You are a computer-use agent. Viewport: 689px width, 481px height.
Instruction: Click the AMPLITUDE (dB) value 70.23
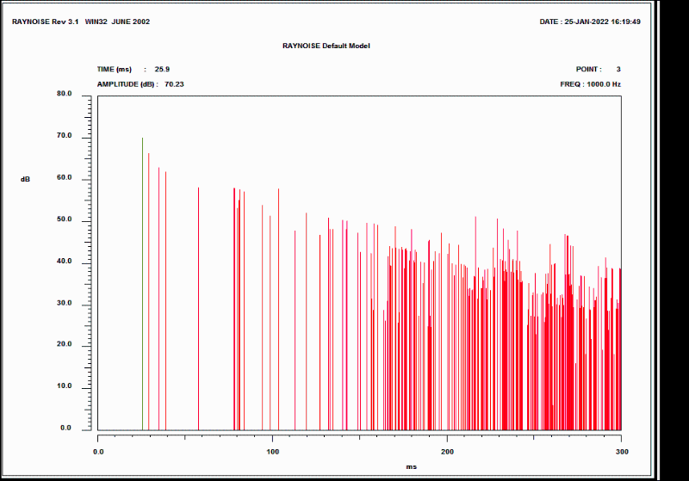pos(174,84)
